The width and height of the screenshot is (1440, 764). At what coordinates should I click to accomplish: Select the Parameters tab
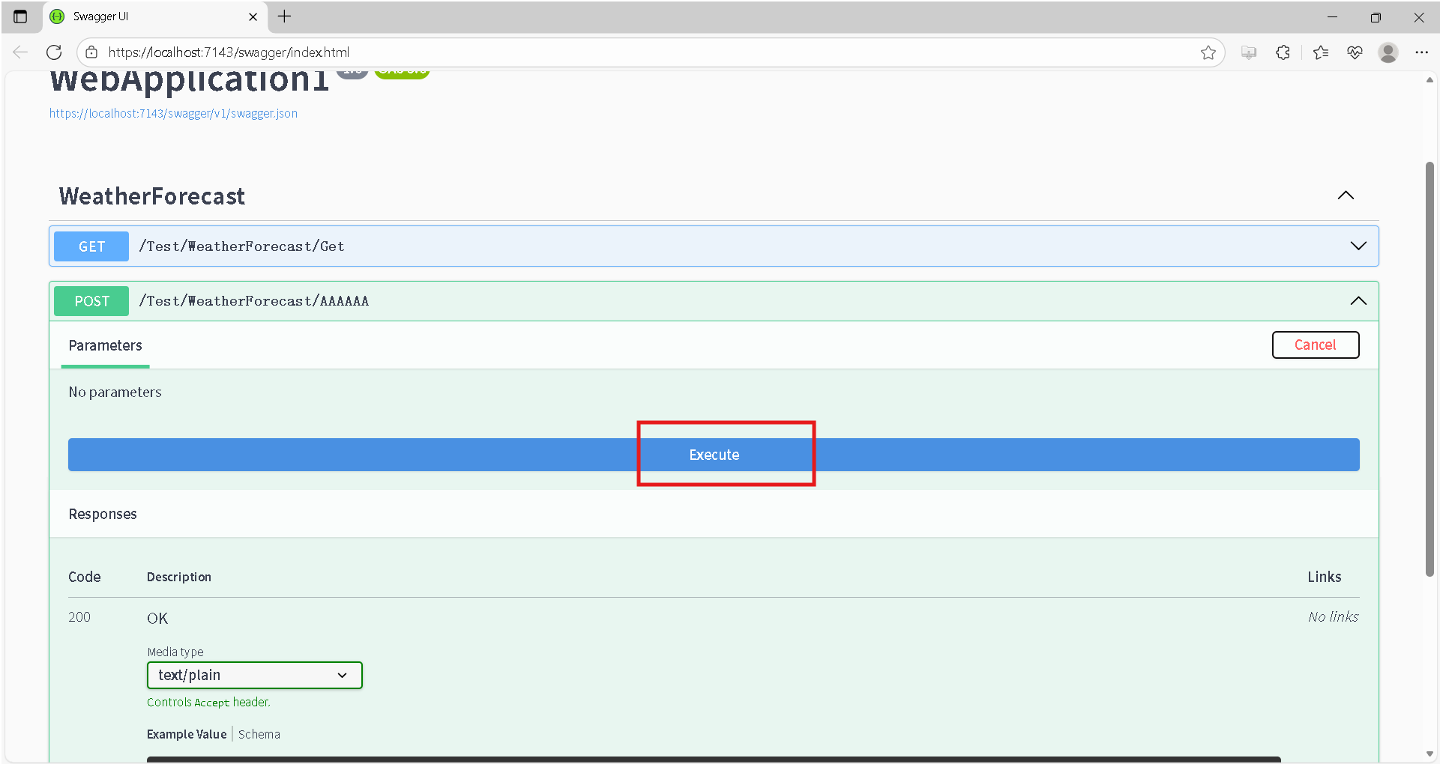(x=105, y=345)
